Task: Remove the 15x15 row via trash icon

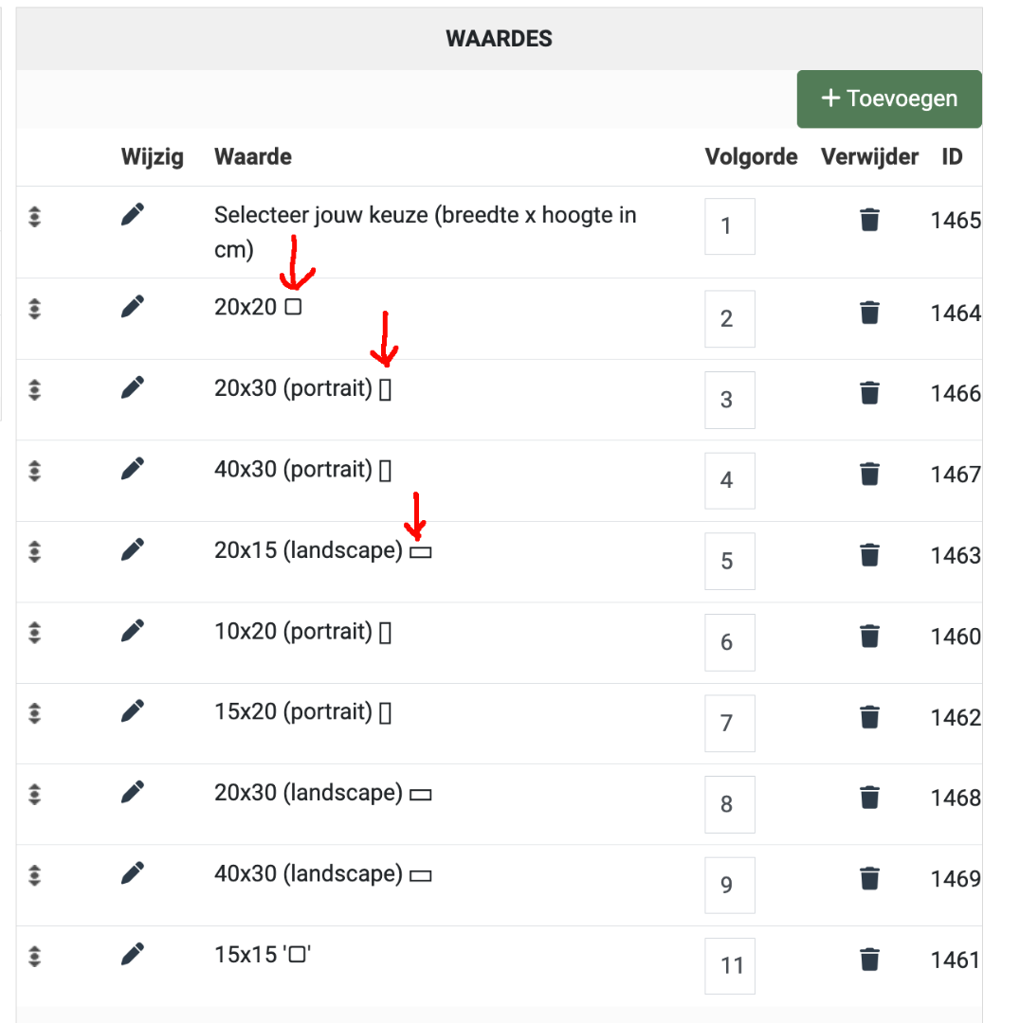Action: 869,959
